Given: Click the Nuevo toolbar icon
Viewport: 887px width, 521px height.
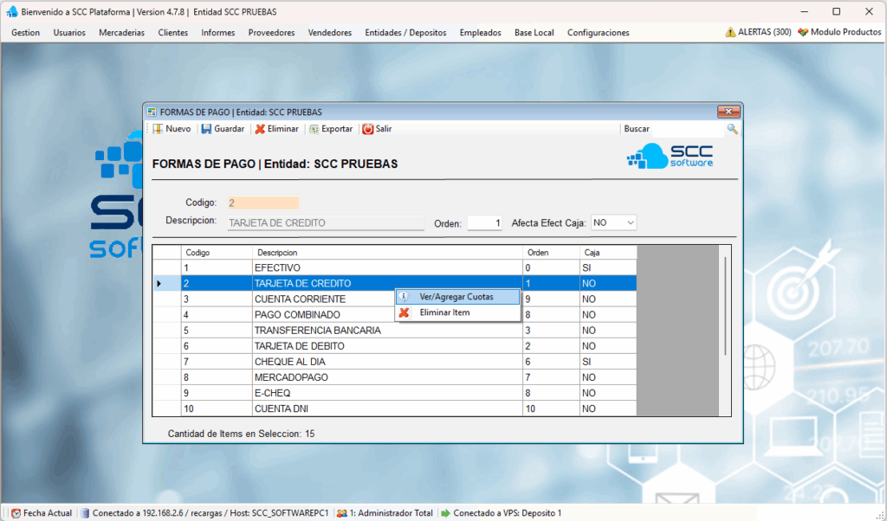Looking at the screenshot, I should pos(158,129).
